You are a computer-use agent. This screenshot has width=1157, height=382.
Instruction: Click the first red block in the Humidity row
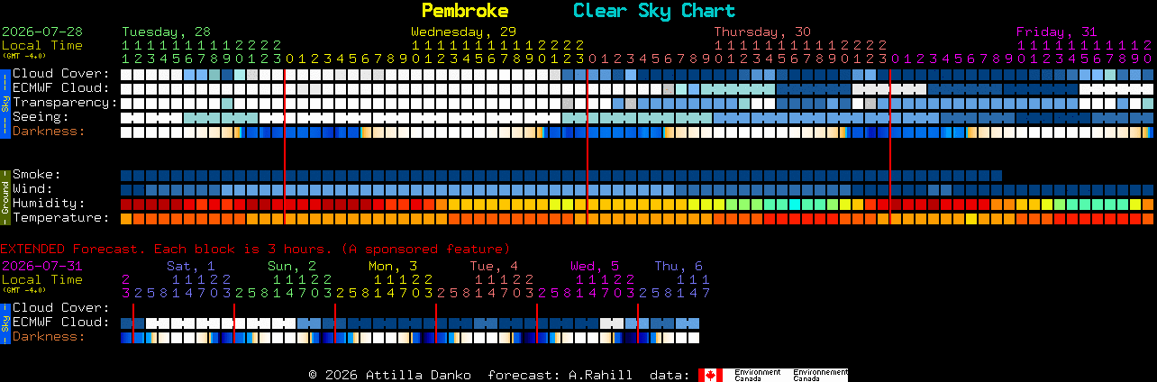126,204
